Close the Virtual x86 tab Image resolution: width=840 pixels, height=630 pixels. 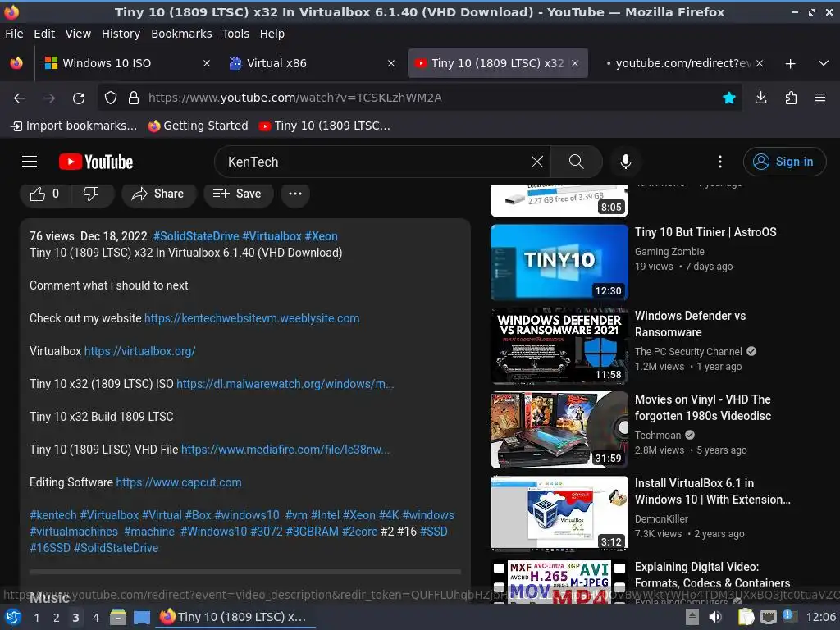point(391,63)
